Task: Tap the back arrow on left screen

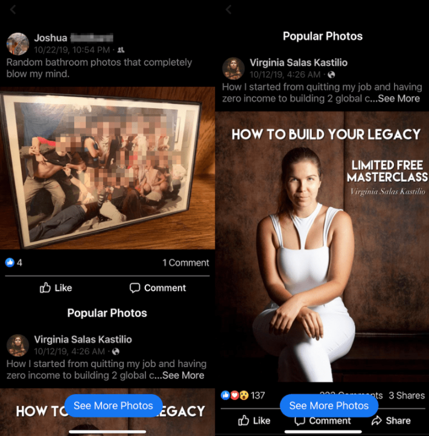Action: click(13, 10)
